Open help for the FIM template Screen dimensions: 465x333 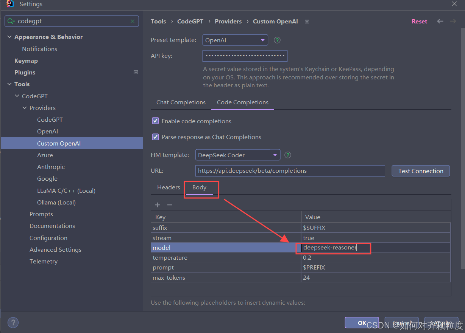point(288,155)
